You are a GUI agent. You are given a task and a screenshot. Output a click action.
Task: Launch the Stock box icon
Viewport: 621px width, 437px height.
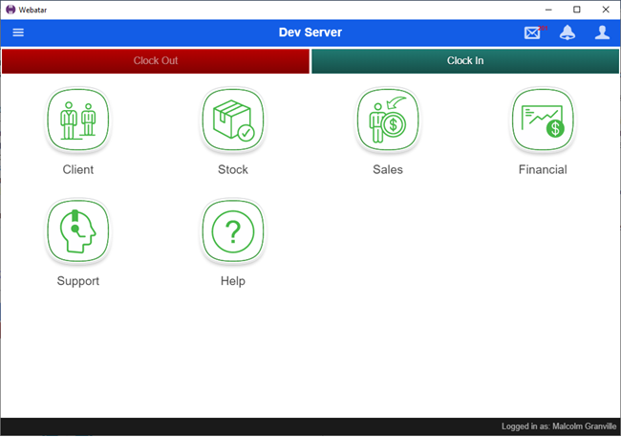232,120
